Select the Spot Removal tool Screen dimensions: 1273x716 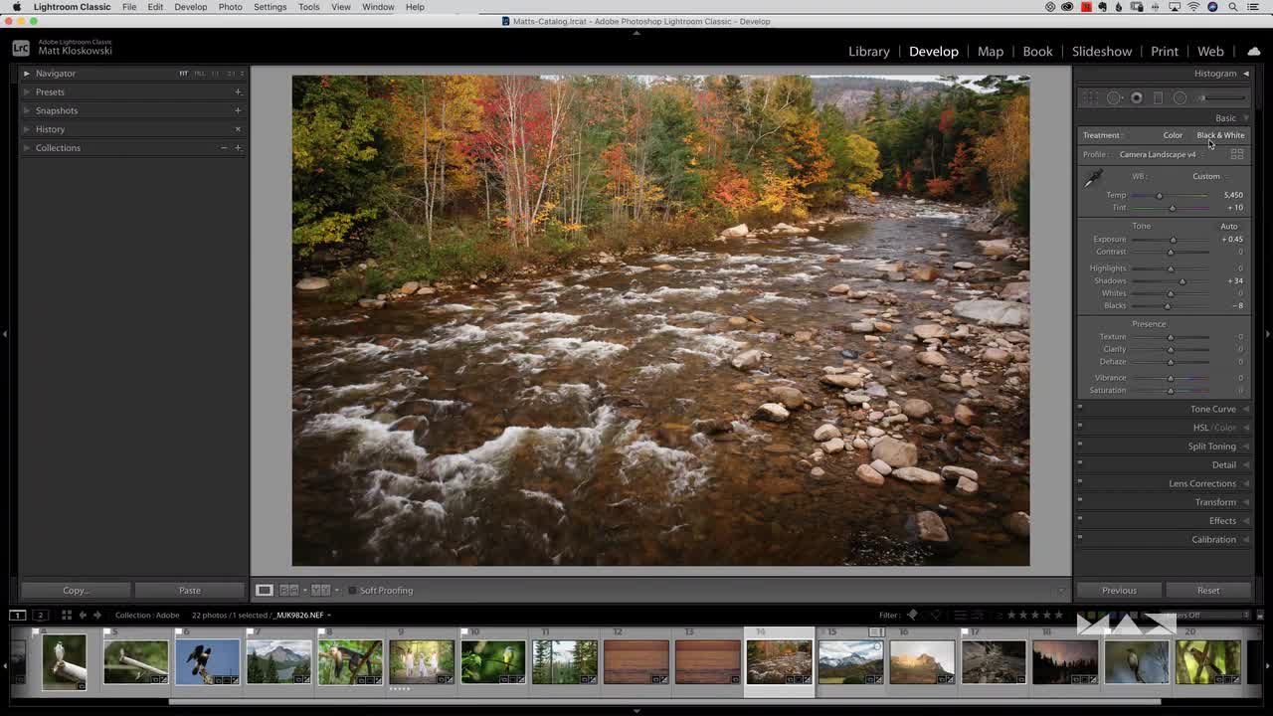[x=1114, y=97]
